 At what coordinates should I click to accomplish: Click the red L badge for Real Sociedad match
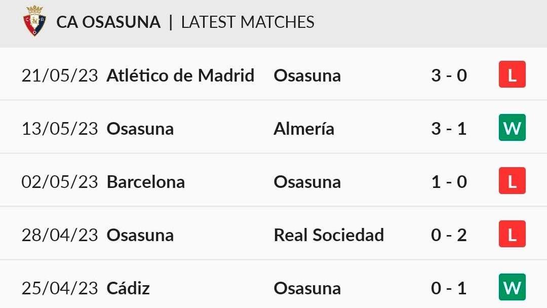pyautogui.click(x=512, y=234)
